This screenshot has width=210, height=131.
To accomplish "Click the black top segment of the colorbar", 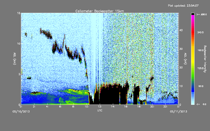I will coord(193,14).
